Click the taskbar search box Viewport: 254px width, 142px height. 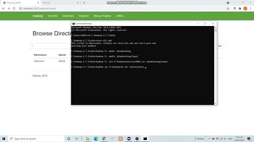pos(36,138)
